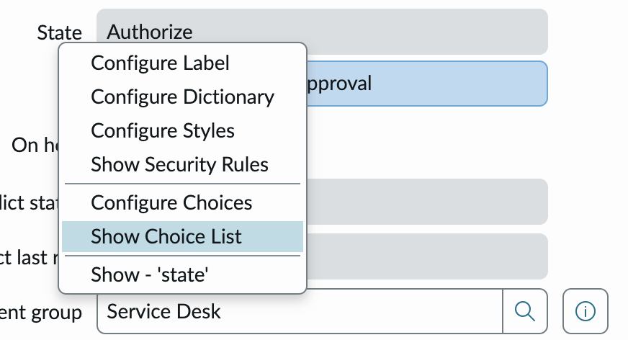
Task: Open the Assignment group lookup magnifier
Action: [x=525, y=311]
